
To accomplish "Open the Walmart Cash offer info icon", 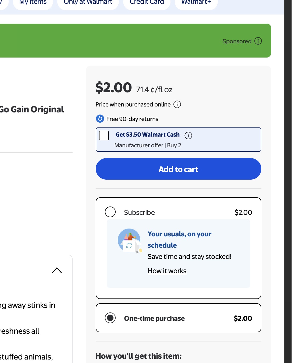I will point(188,136).
